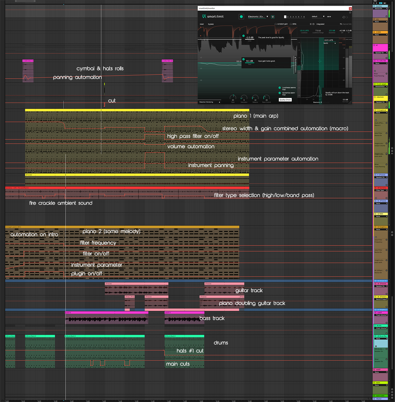This screenshot has width=395, height=402.
Task: Click the smart:limit learn button
Action: [241, 17]
